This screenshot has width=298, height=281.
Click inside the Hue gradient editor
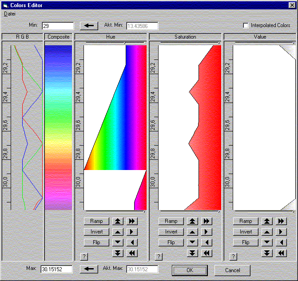coord(115,127)
